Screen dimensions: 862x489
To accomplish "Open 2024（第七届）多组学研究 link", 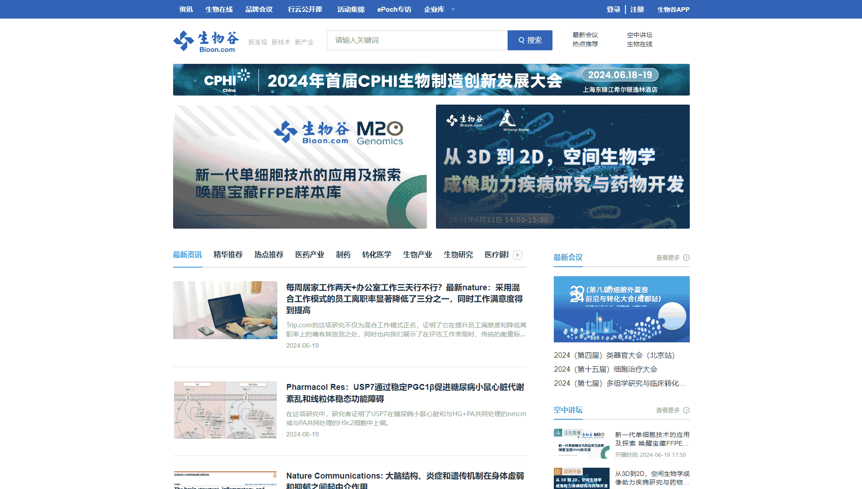I will [620, 384].
